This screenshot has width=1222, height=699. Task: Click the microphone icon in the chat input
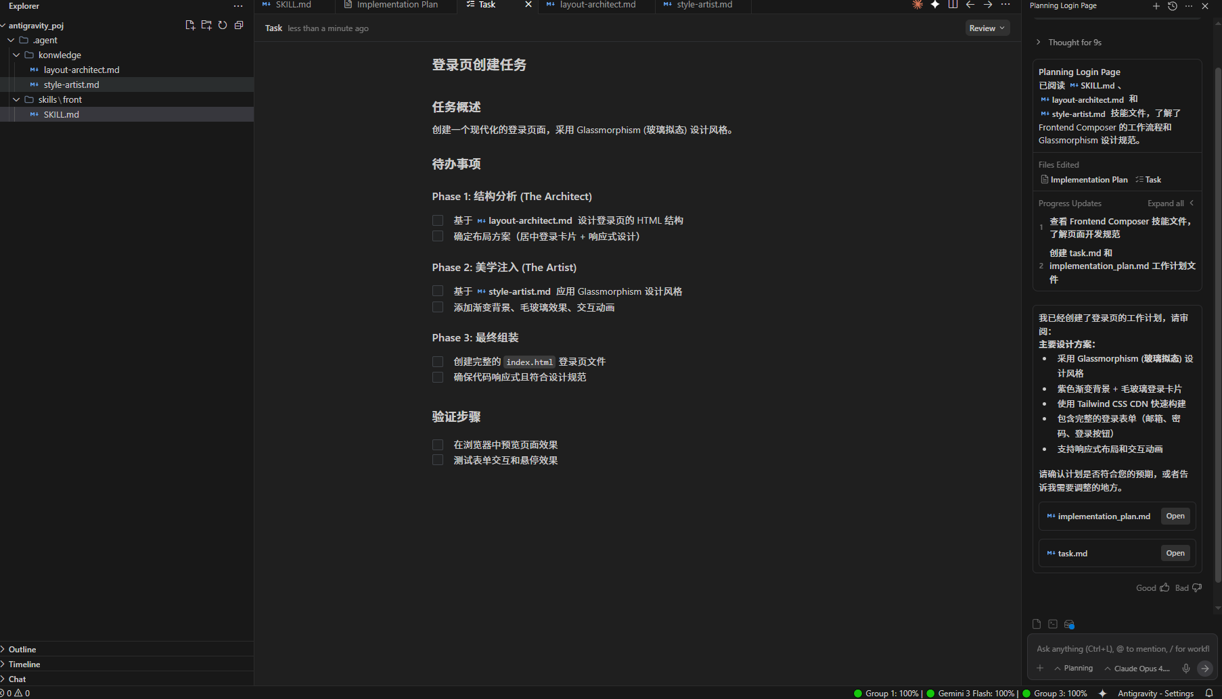tap(1185, 669)
